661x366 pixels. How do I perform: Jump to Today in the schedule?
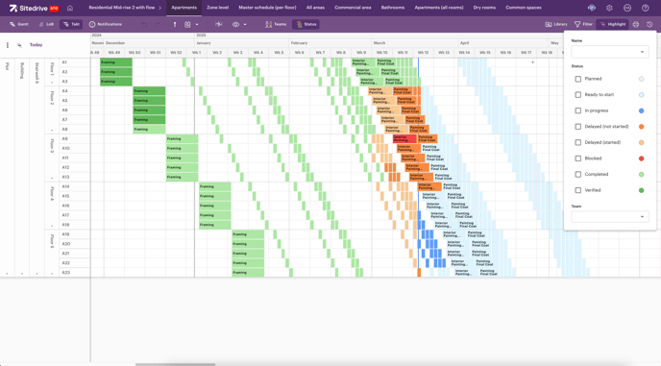point(36,45)
